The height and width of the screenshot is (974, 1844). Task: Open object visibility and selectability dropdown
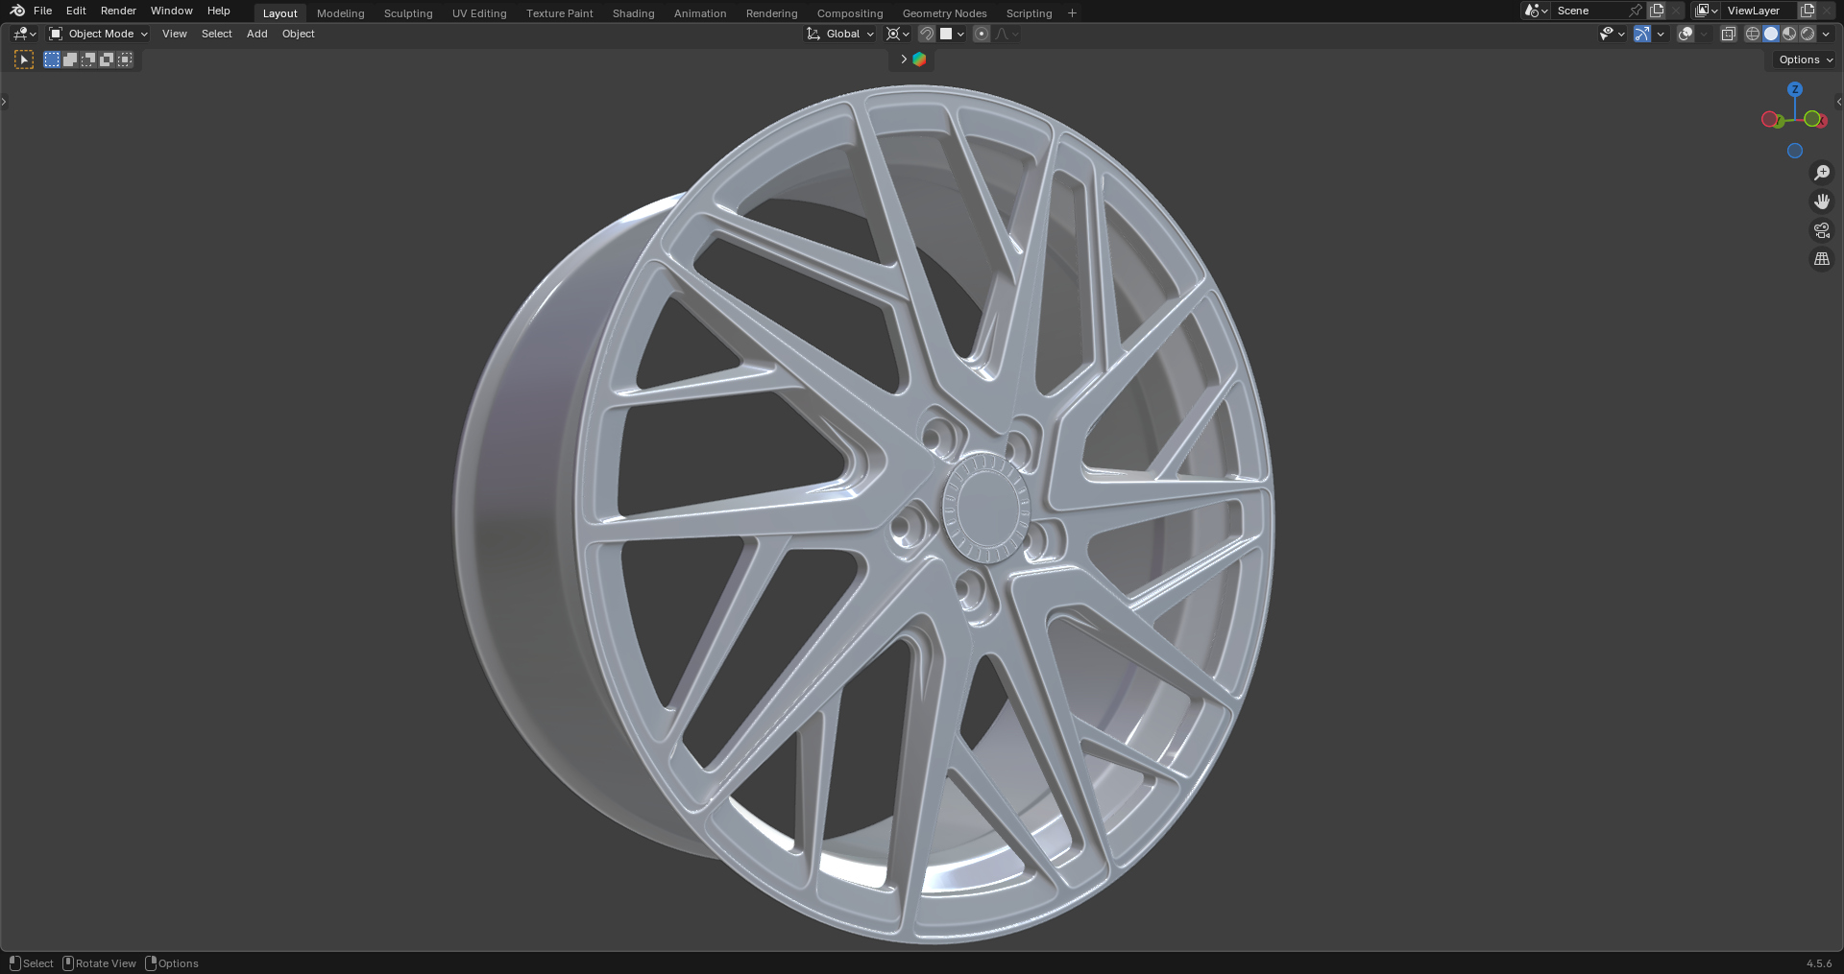[x=1612, y=34]
